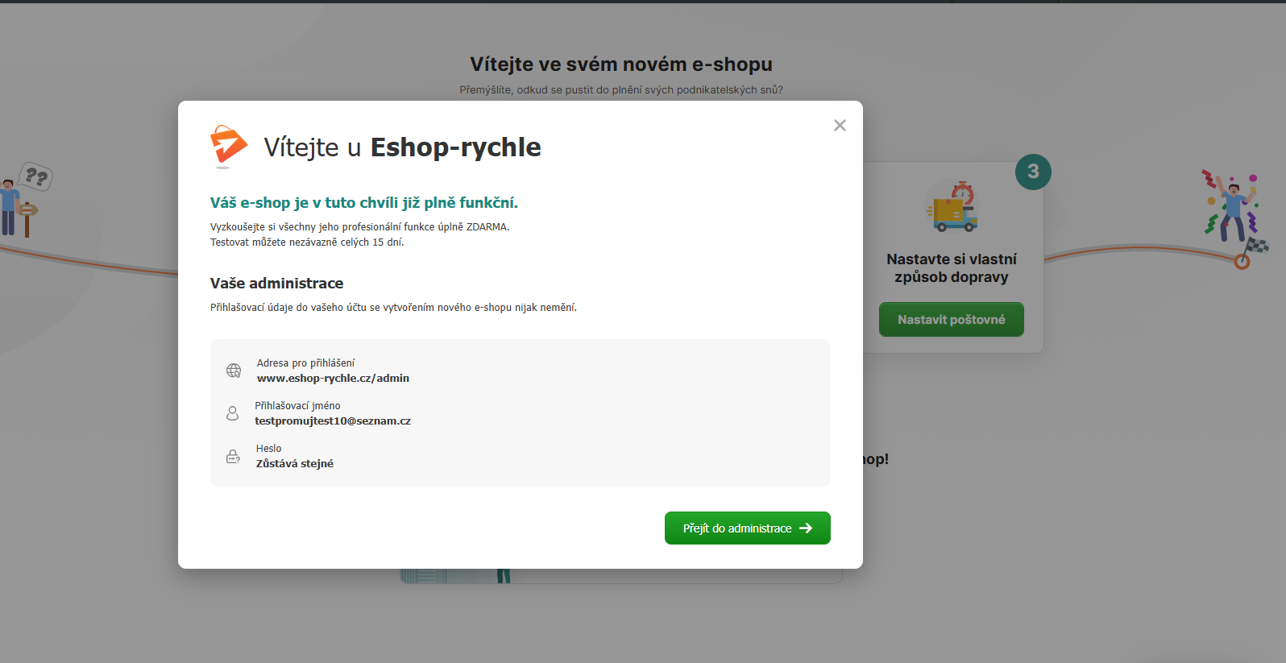Click the celebrating person with confetti
This screenshot has width=1286, height=663.
[x=1231, y=208]
